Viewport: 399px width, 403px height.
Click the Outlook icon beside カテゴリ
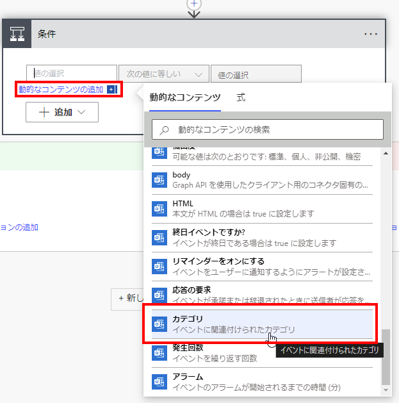159,324
